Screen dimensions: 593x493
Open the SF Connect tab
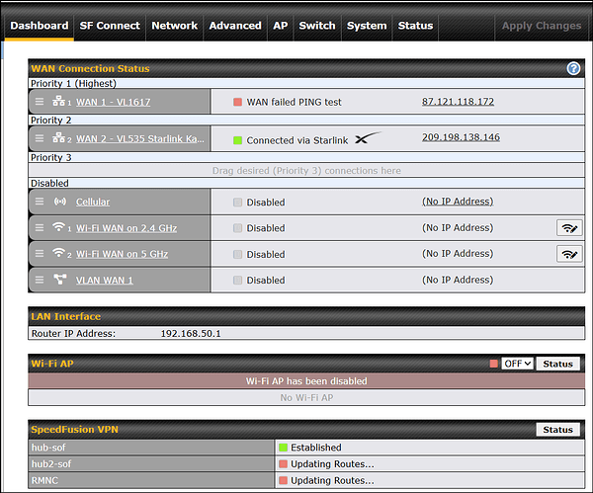(x=110, y=26)
